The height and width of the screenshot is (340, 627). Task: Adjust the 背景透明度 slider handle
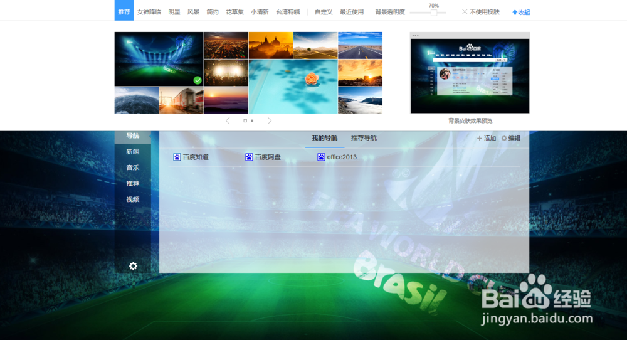(433, 13)
